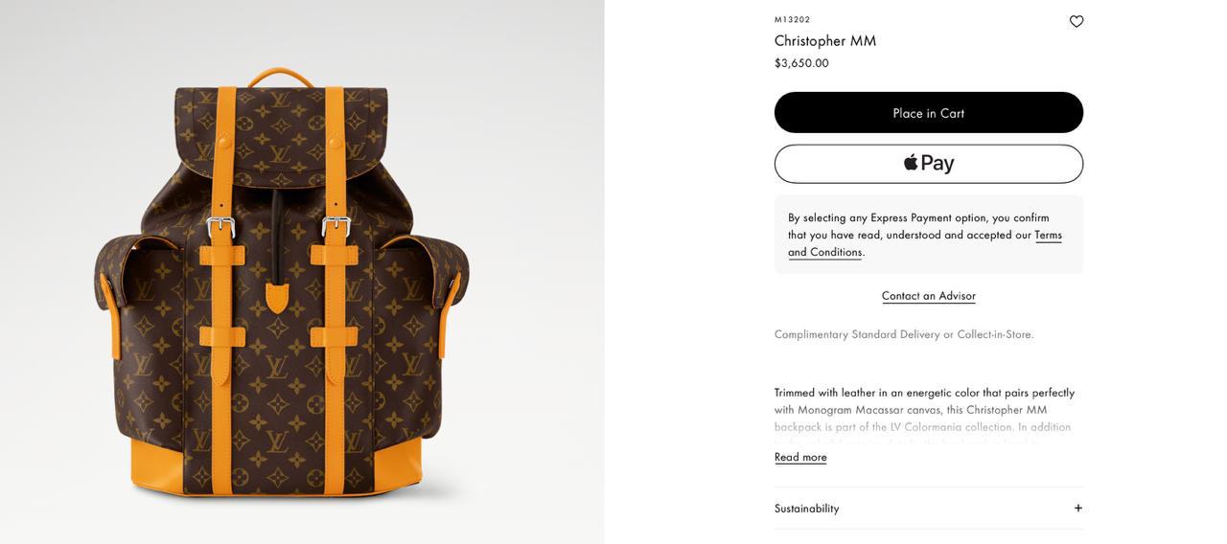Click the Place in Cart button

928,113
